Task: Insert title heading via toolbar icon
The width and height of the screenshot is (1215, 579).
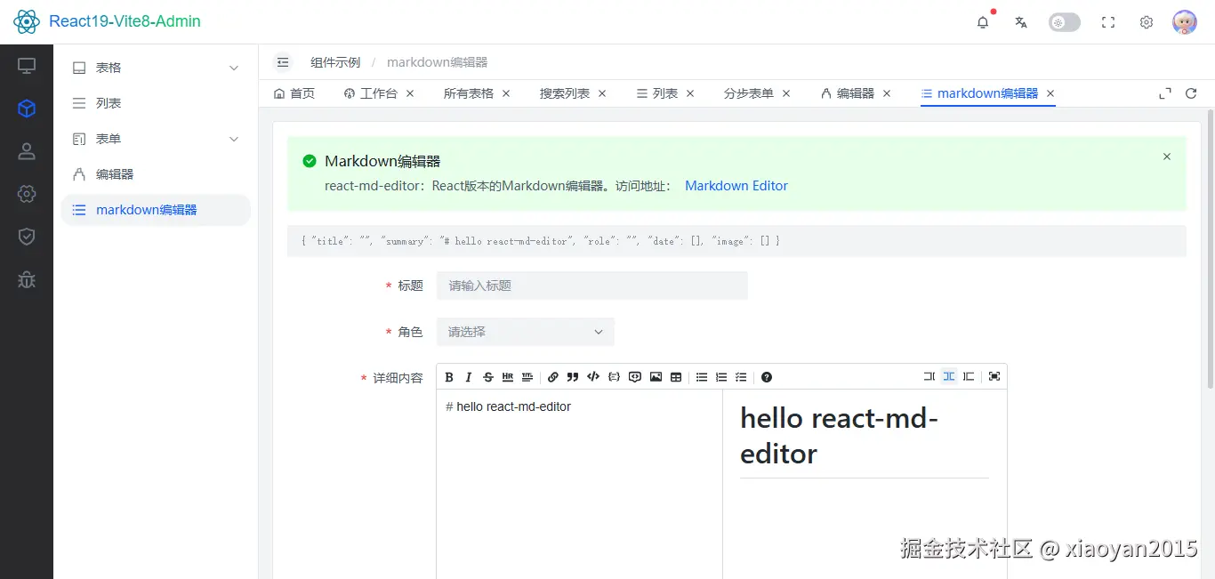Action: coord(527,377)
